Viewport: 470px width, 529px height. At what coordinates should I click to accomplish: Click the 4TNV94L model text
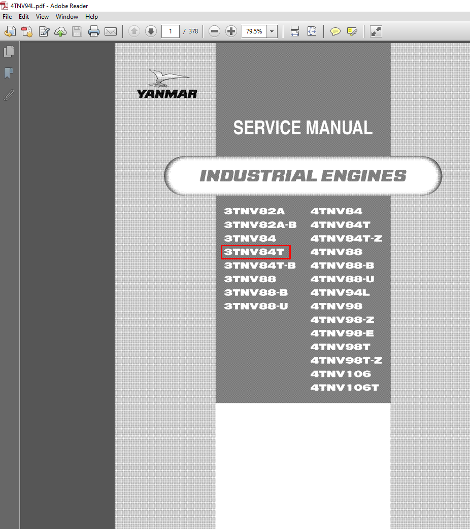point(340,292)
